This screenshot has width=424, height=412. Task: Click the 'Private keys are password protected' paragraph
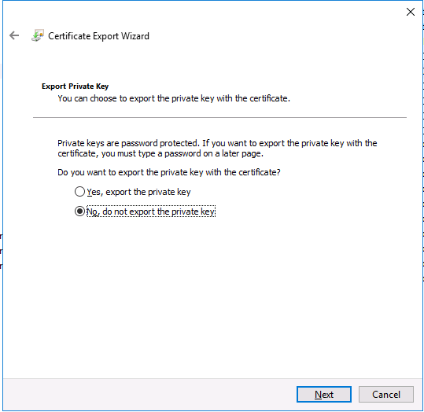pos(217,148)
